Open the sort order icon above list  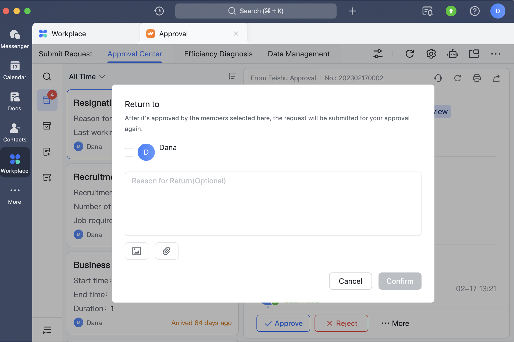232,77
